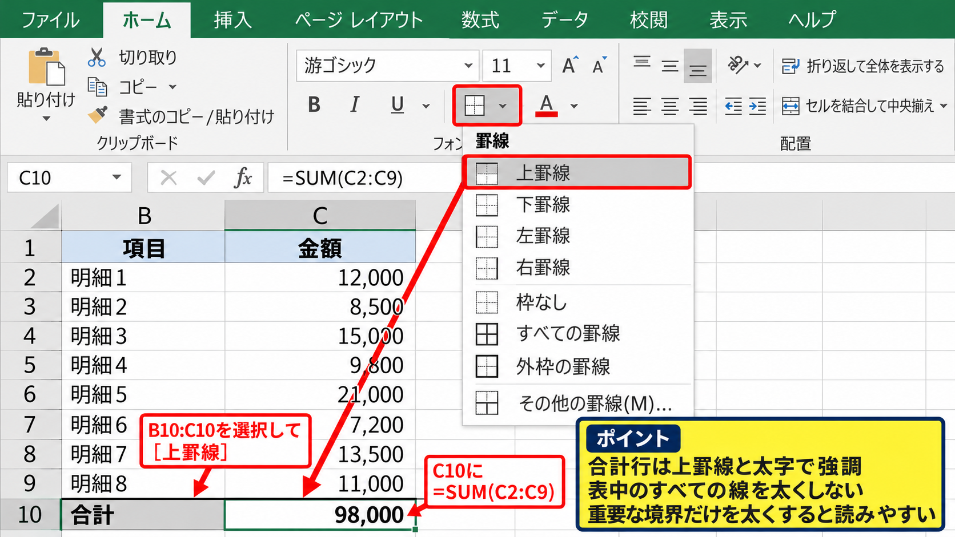Open the font name 游ゴシック dropdown
This screenshot has height=537, width=955.
coord(468,66)
